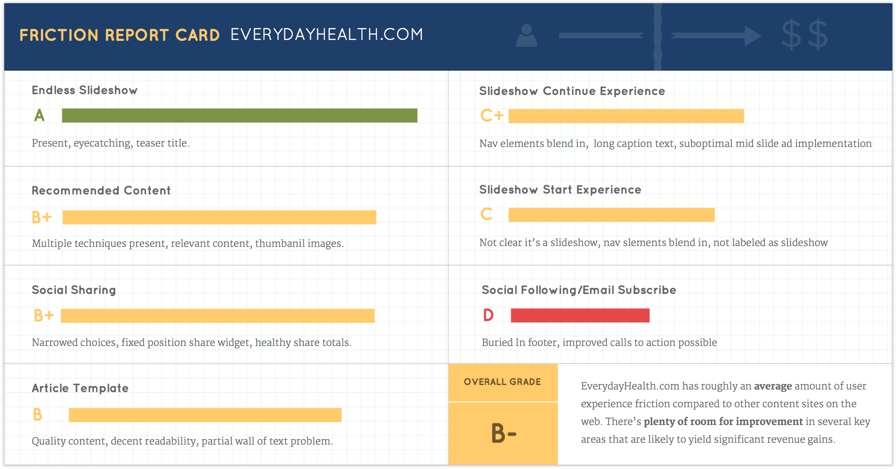Click the Slideshow Continue Experience heading
This screenshot has width=896, height=469.
[572, 91]
